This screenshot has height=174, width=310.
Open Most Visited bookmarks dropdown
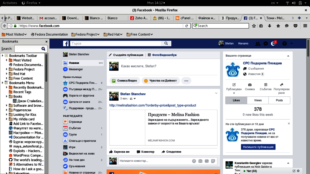[x=14, y=34]
